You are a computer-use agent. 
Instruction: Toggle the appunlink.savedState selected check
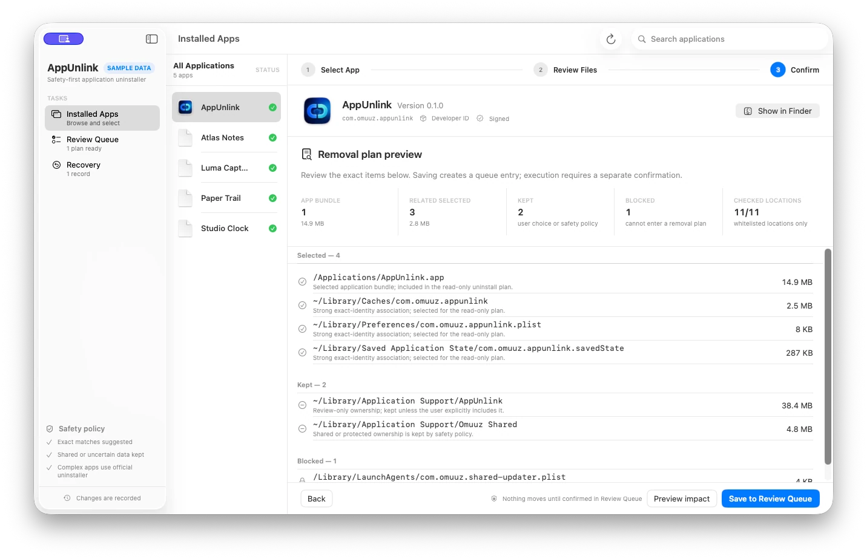(x=302, y=353)
